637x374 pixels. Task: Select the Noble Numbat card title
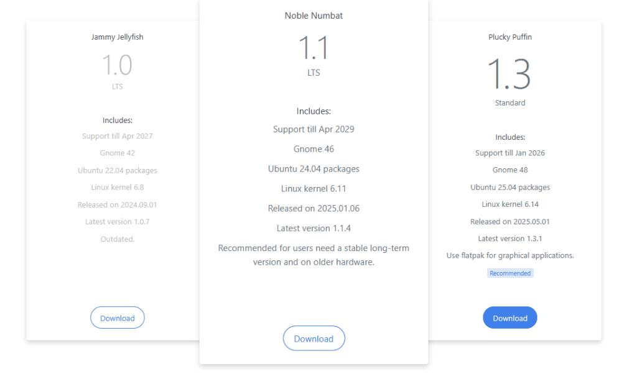tap(314, 16)
